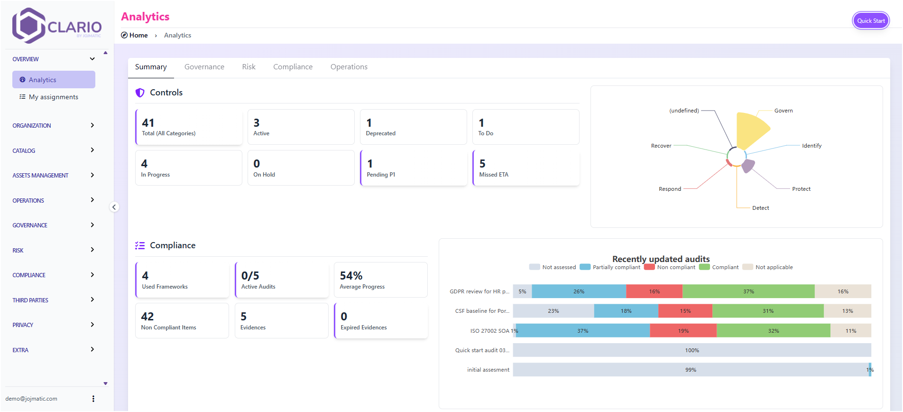Go to Home via breadcrumb link
This screenshot has height=412, width=903.
coord(138,35)
